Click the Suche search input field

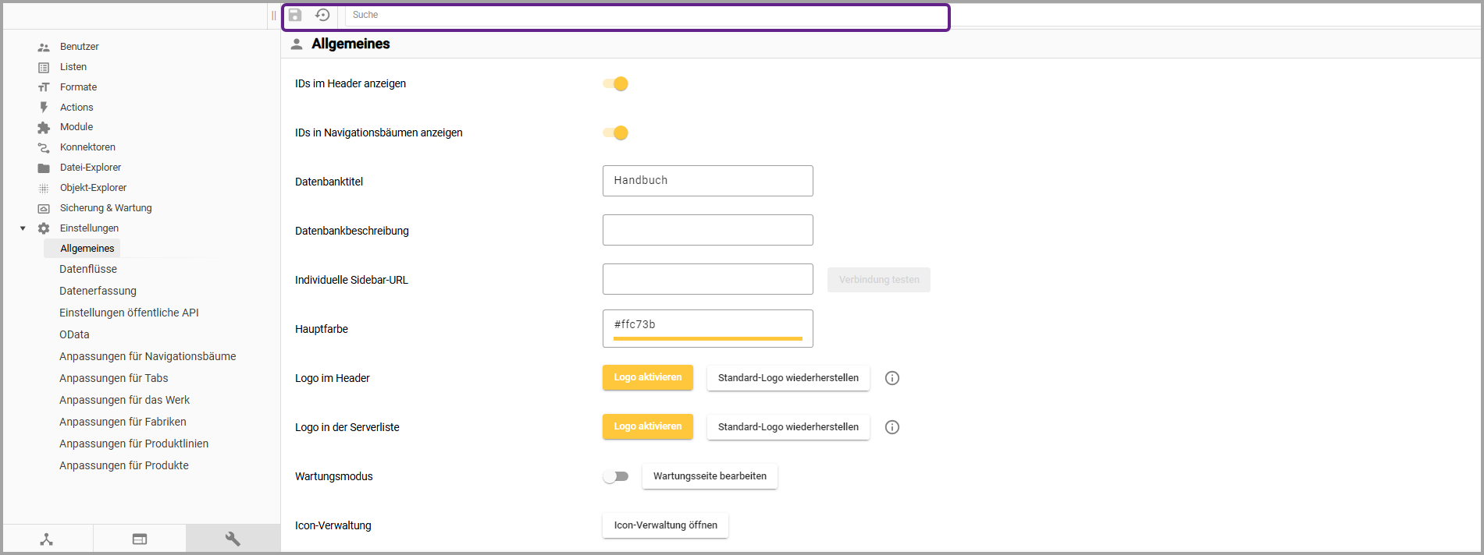pyautogui.click(x=645, y=15)
